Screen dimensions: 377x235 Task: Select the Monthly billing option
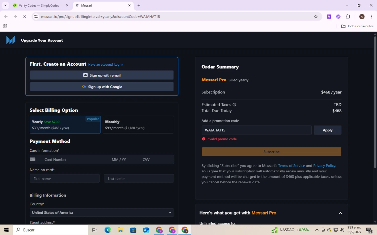tap(138, 125)
